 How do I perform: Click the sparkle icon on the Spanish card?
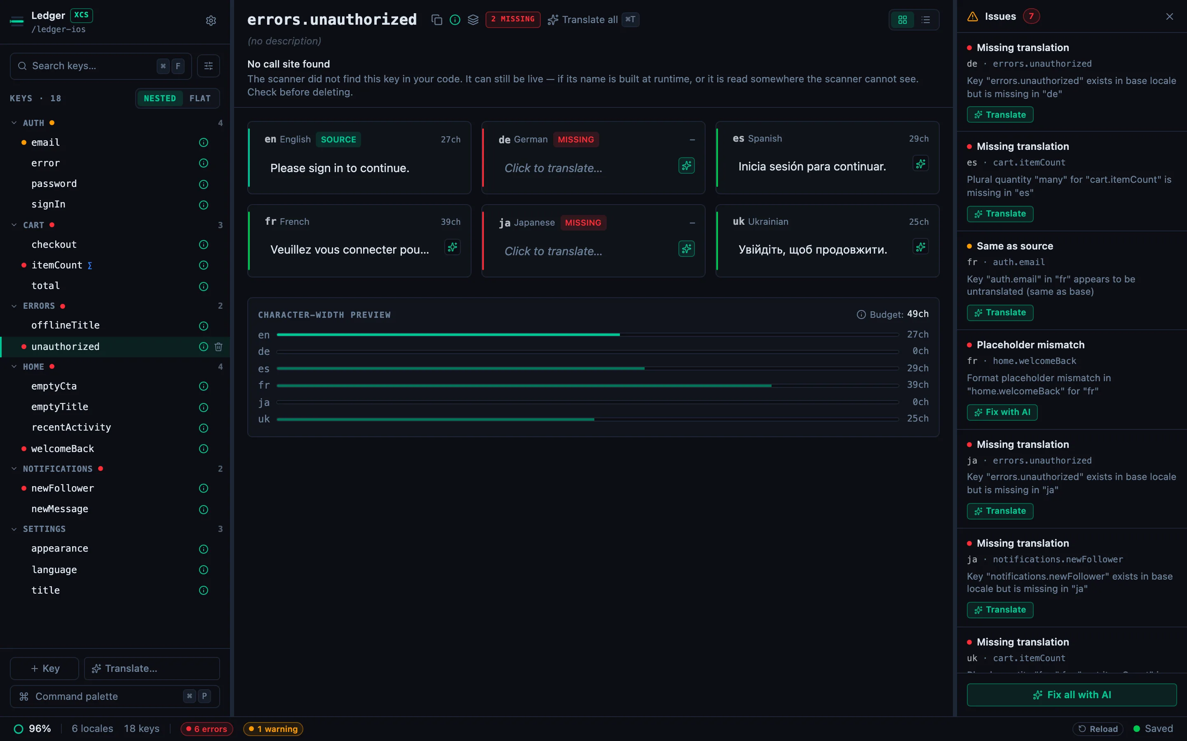pos(920,164)
